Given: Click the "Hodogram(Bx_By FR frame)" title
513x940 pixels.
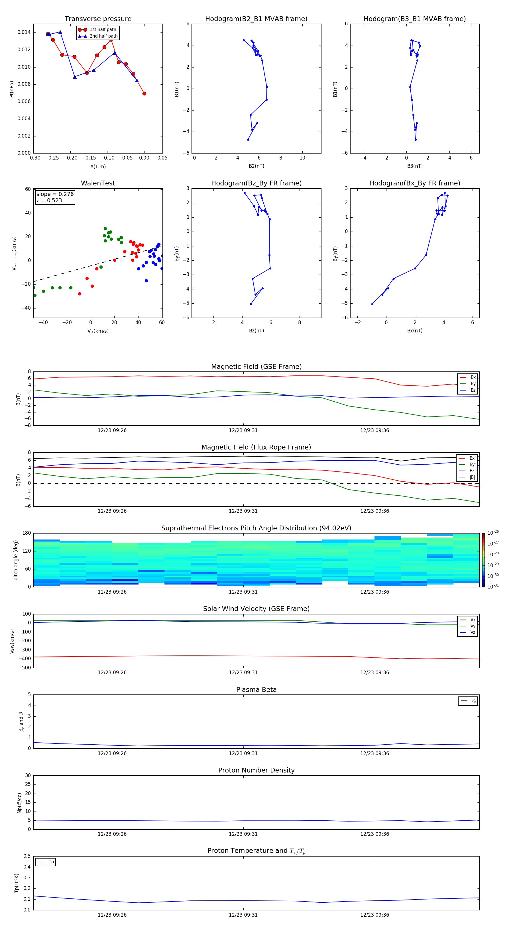Looking at the screenshot, I should pyautogui.click(x=415, y=183).
